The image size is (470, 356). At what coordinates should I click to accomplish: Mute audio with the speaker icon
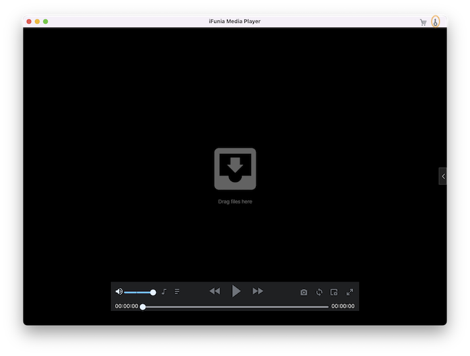[x=119, y=292]
